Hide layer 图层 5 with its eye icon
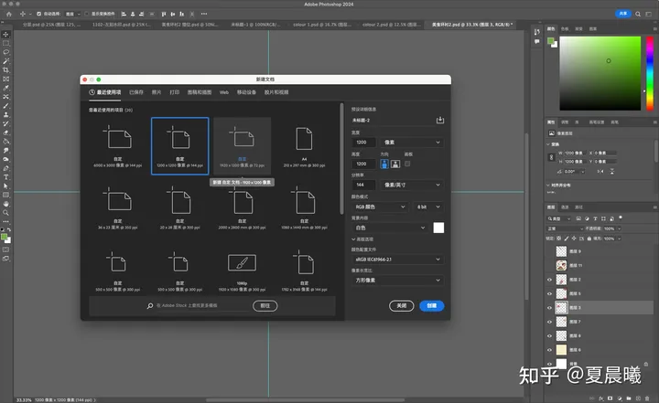 pyautogui.click(x=549, y=293)
